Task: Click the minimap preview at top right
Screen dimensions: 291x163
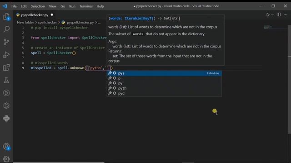Action: 268,27
